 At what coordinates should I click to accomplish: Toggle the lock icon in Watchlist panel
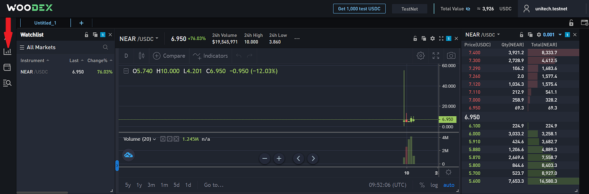pos(87,35)
